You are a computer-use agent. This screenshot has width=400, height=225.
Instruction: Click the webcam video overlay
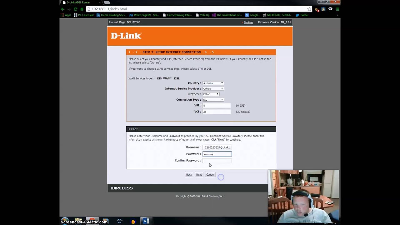[303, 197]
